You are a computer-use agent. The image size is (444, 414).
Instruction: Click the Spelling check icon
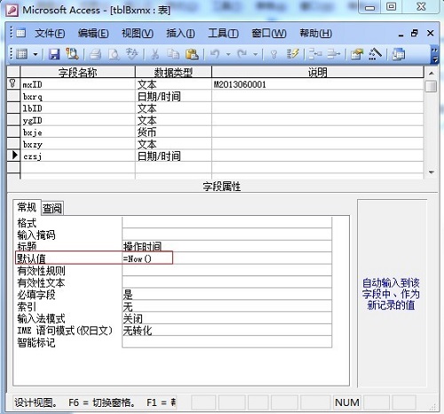point(131,54)
